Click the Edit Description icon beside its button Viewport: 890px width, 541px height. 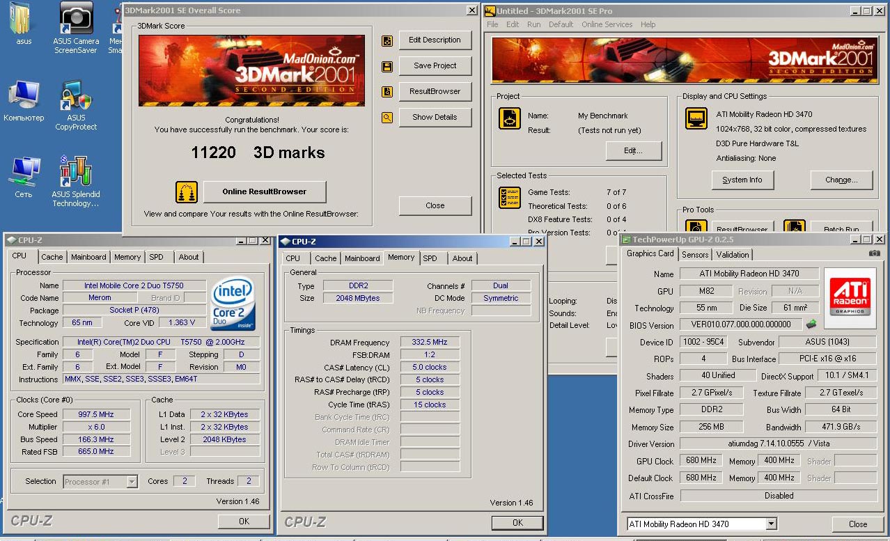pos(387,40)
